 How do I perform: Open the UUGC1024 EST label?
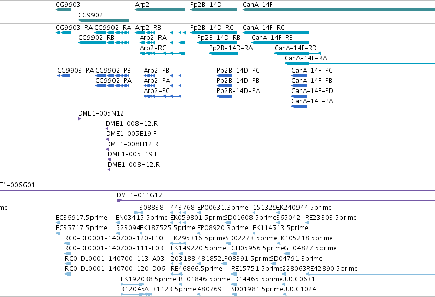(x=300, y=289)
